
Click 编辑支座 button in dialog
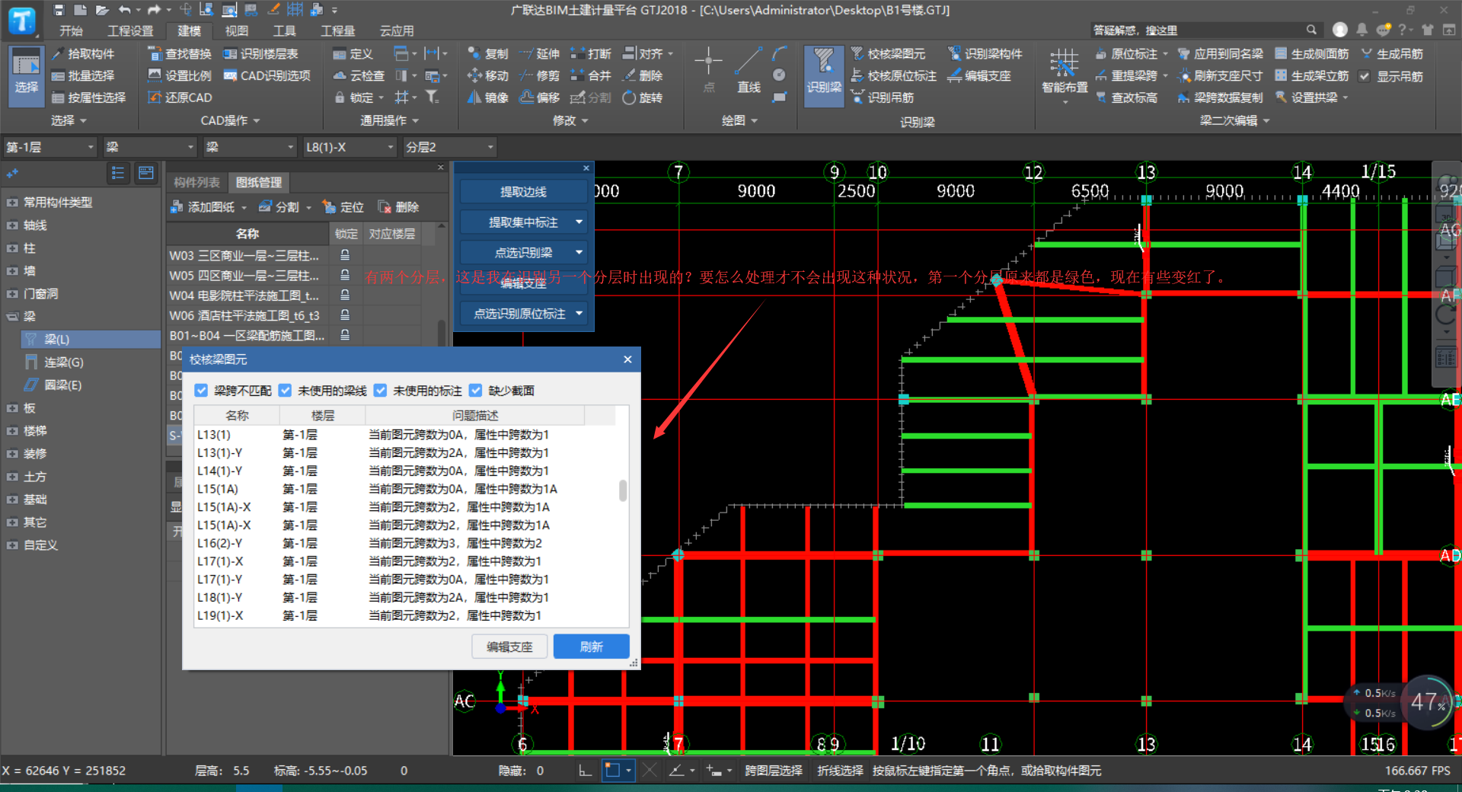pos(509,647)
